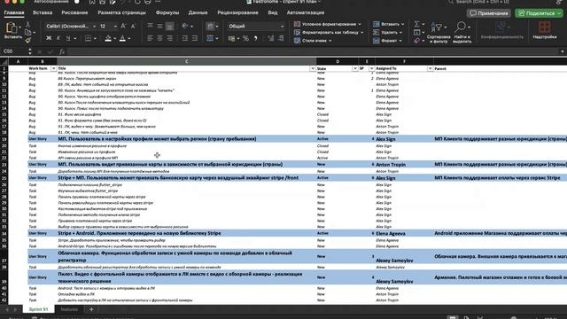Open Надстройки add-ins

pyautogui.click(x=545, y=30)
